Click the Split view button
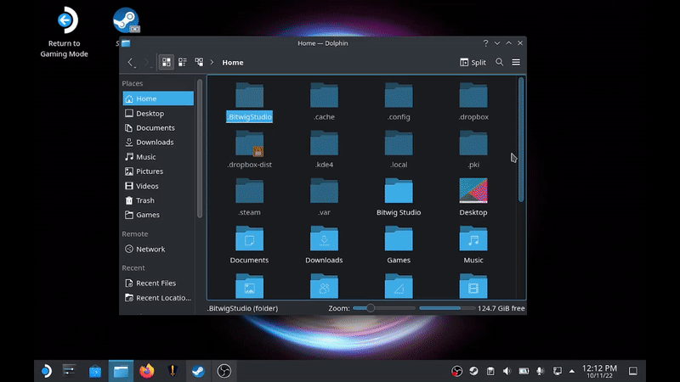680x382 pixels. click(473, 62)
